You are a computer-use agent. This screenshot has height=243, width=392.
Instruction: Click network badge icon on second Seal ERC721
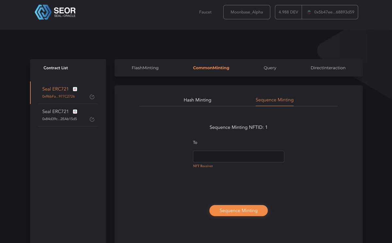(x=75, y=112)
